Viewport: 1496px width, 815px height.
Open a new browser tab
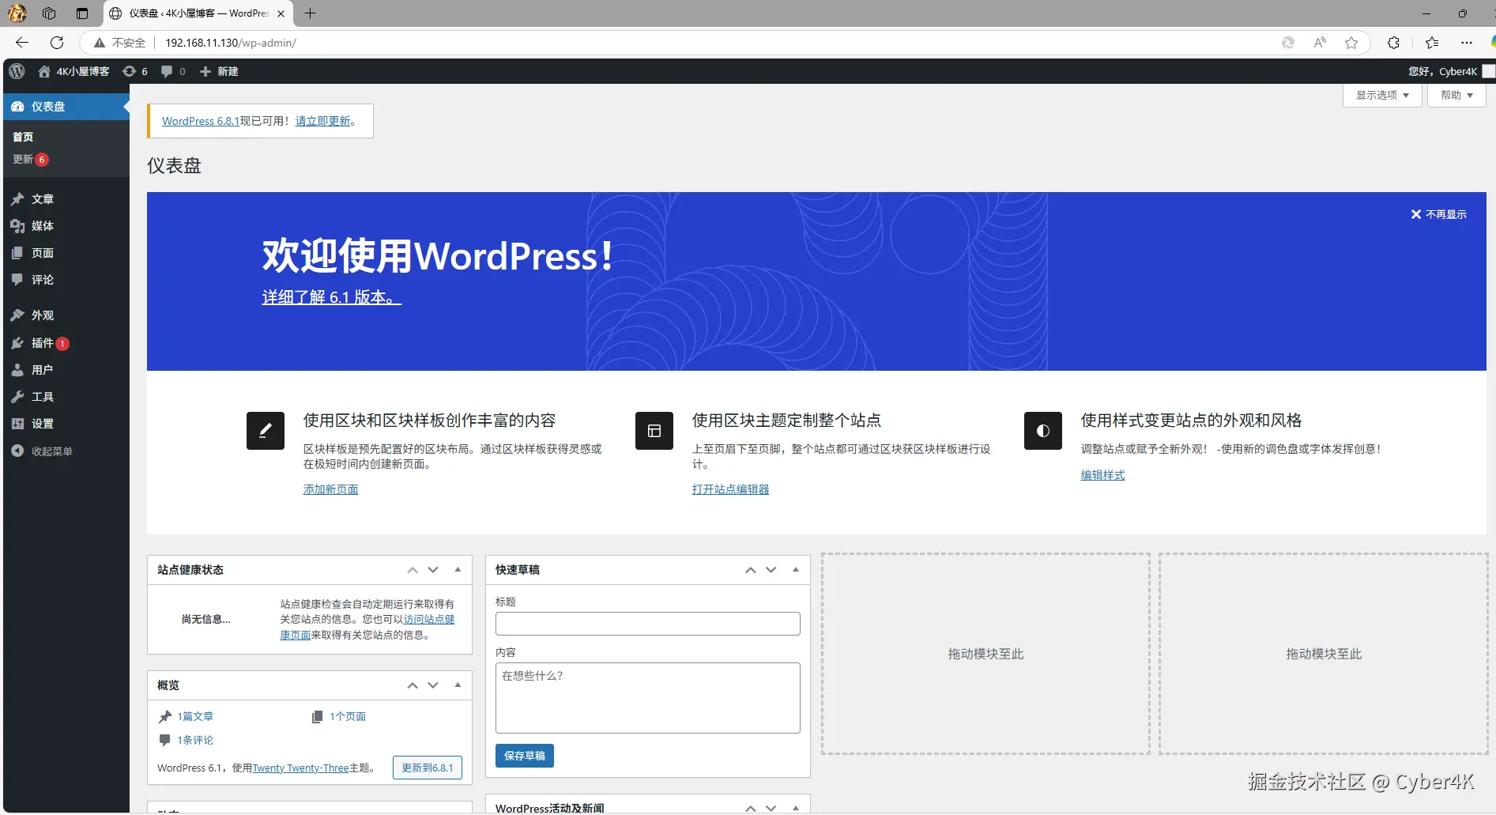coord(311,13)
